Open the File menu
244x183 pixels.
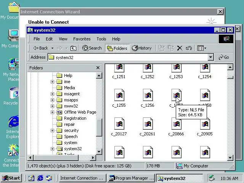(37, 39)
